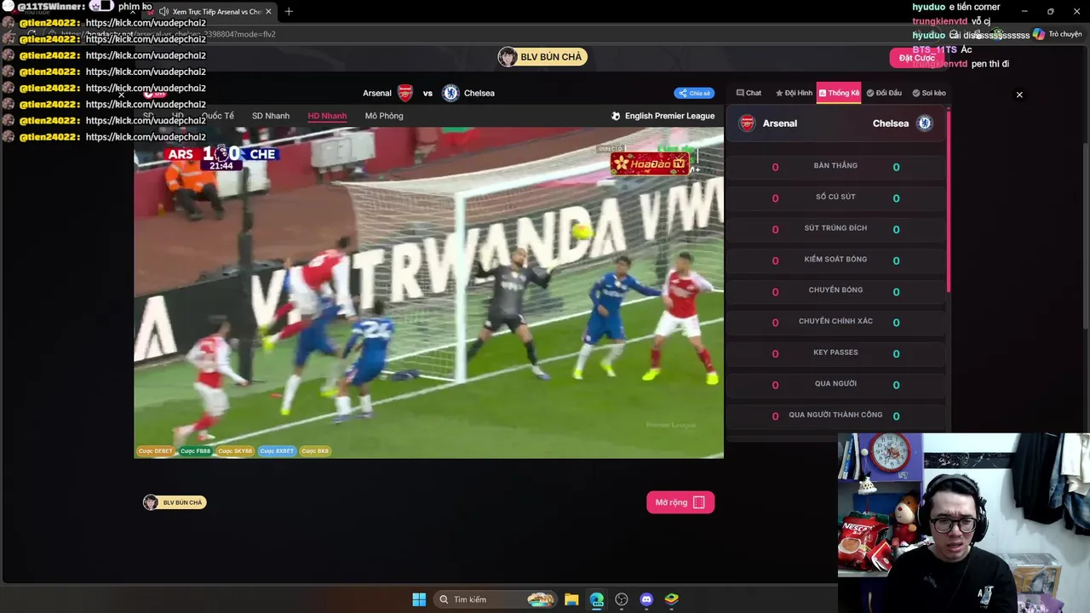Image resolution: width=1090 pixels, height=613 pixels.
Task: Open the Mô Phỏng simulation view
Action: [x=384, y=116]
